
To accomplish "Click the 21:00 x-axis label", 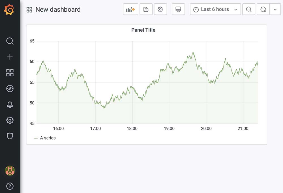I will 243,128.
